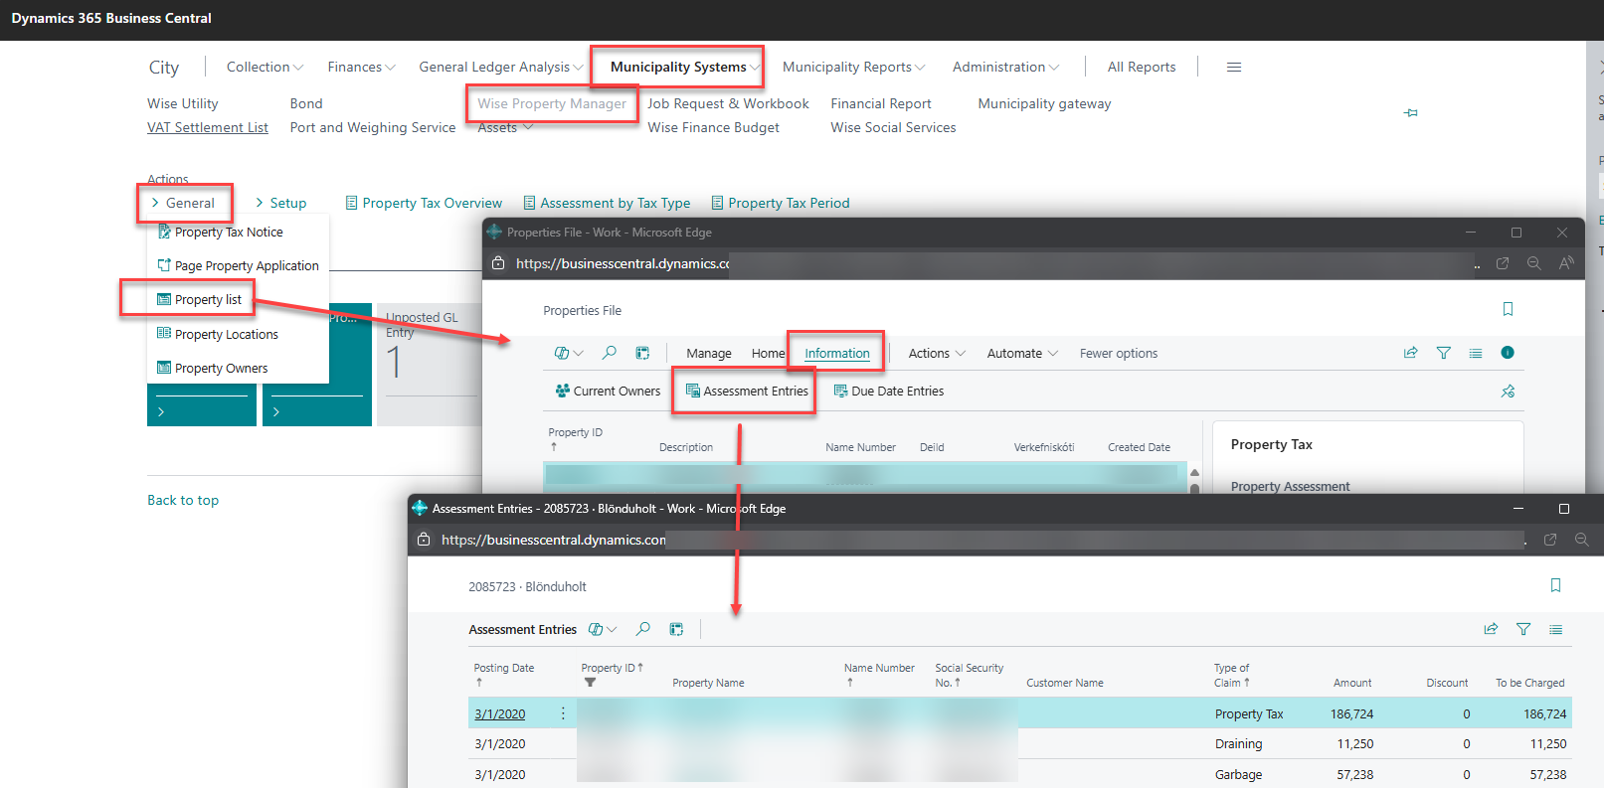Open Property Owners from the menu
The width and height of the screenshot is (1604, 788).
click(x=213, y=368)
